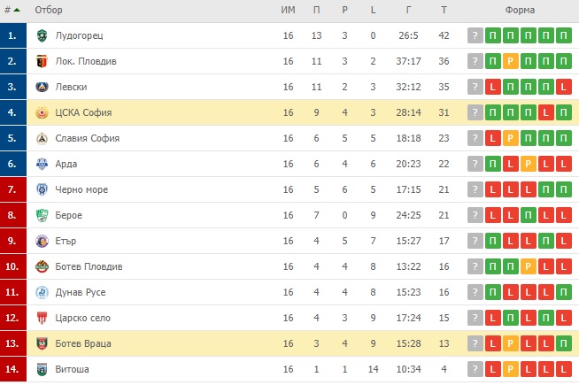Screen dimensions: 579x385
Task: Click the Ботев Пловдив team badge
Action: (42, 266)
